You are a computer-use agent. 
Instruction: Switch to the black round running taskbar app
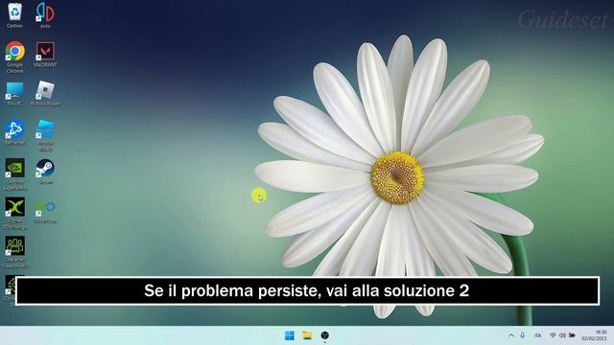pos(324,335)
